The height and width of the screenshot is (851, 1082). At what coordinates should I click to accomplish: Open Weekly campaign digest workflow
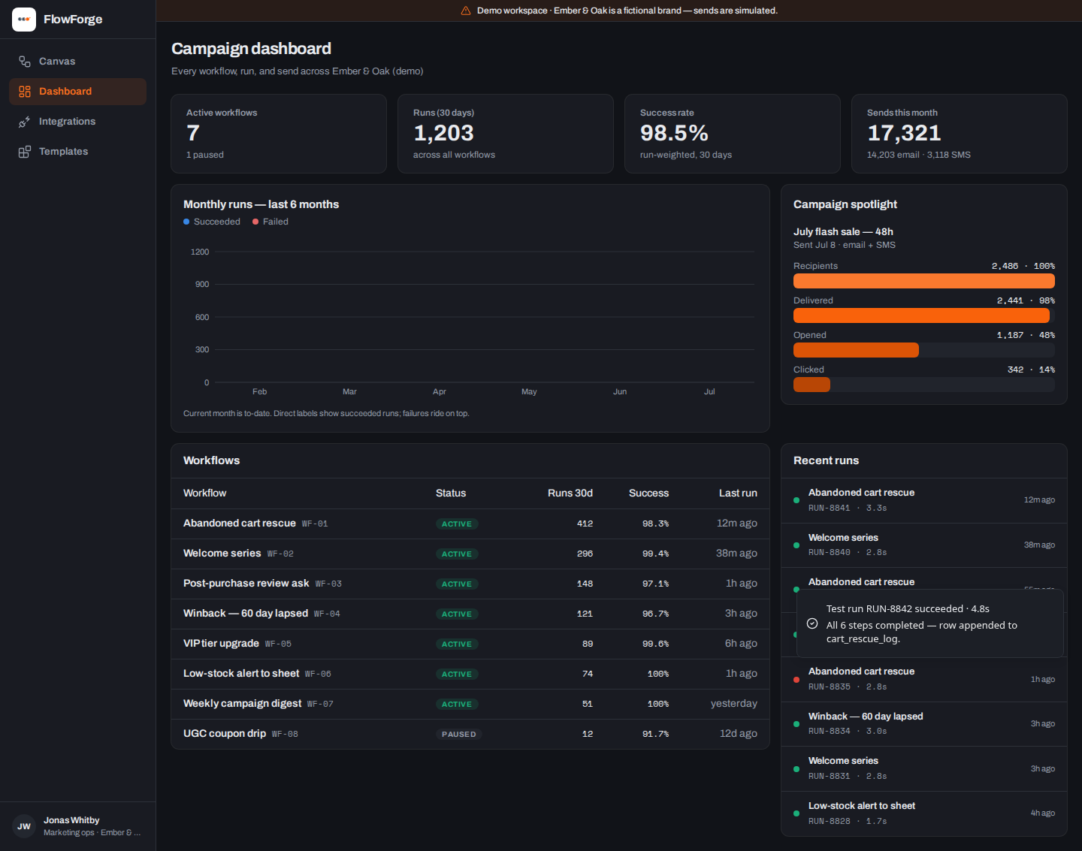(x=470, y=704)
